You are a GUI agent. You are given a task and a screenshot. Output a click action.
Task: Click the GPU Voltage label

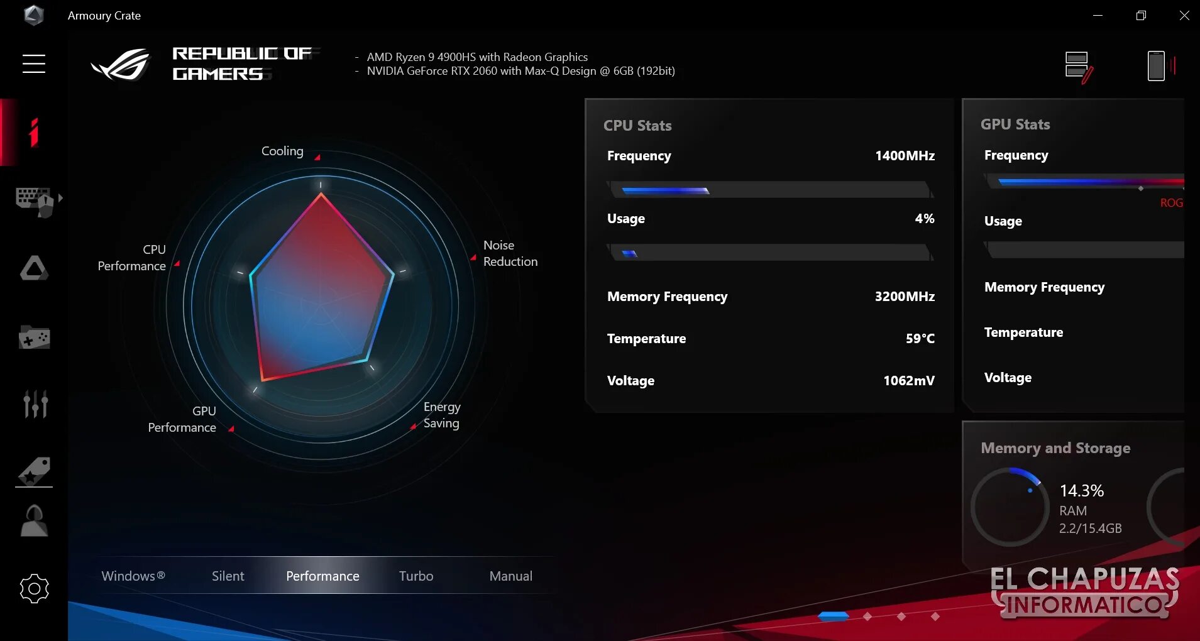1008,378
